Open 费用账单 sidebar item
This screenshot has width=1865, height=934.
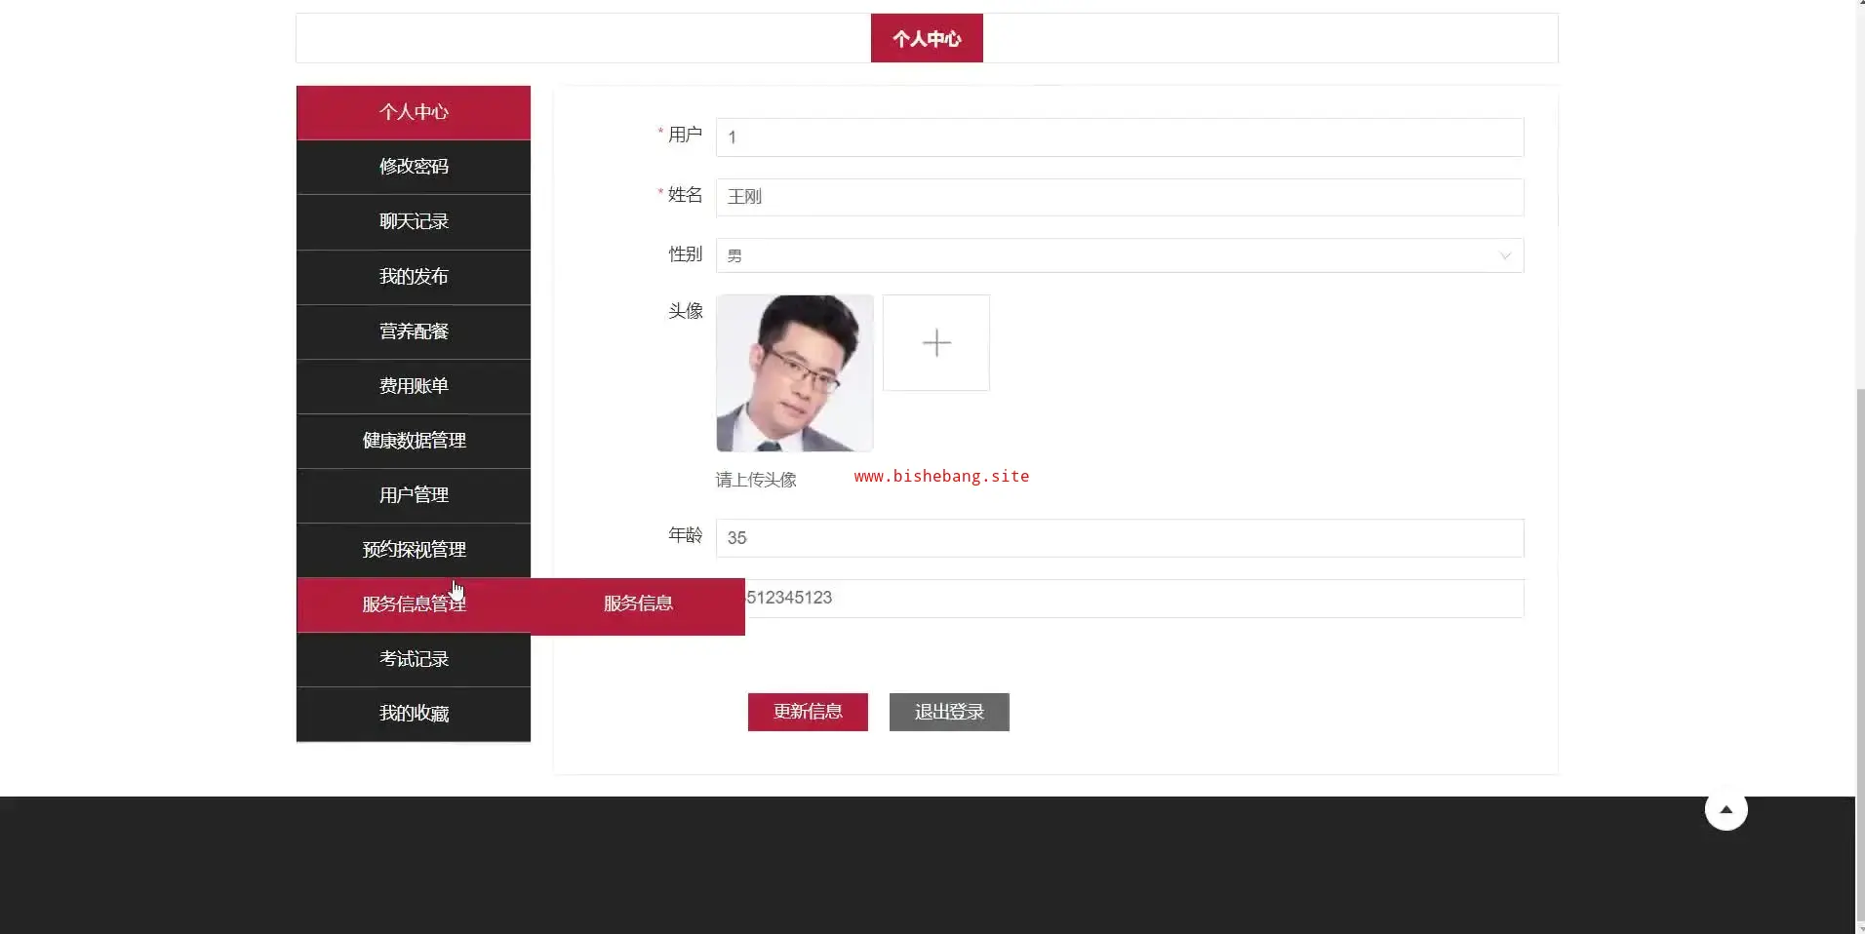pyautogui.click(x=414, y=386)
